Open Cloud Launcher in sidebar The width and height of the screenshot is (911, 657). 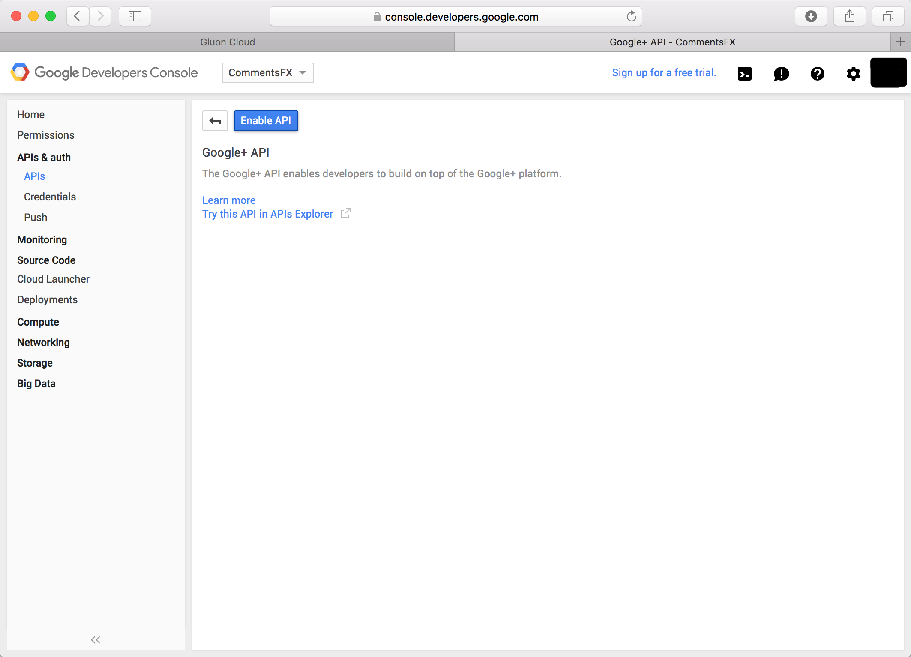point(53,279)
